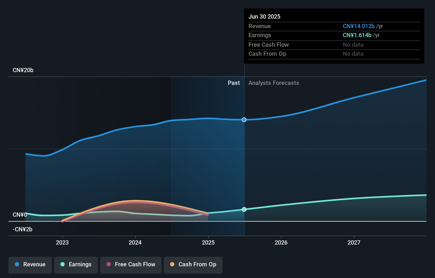
Task: Click the 2025 x-axis label
Action: (x=208, y=243)
